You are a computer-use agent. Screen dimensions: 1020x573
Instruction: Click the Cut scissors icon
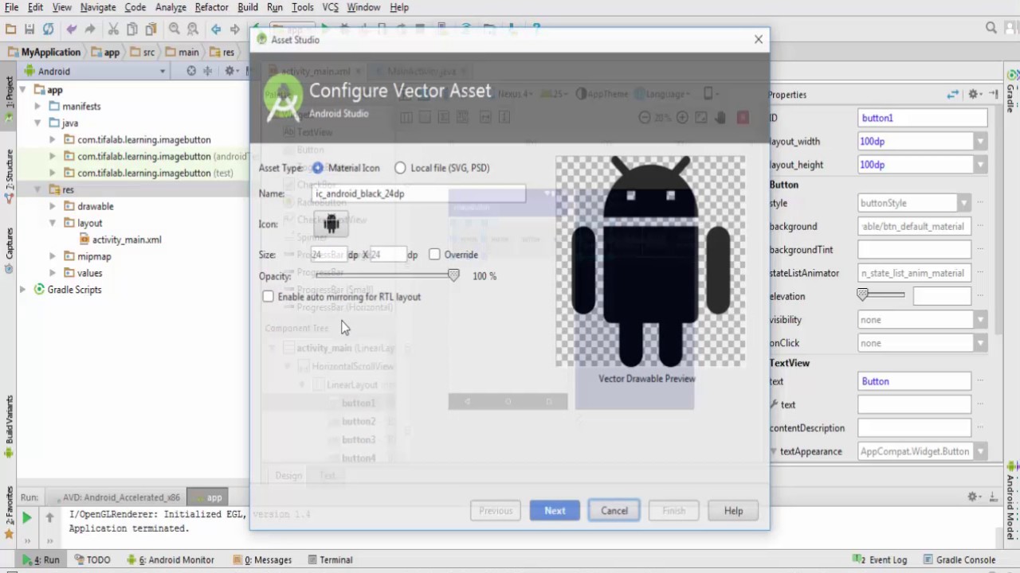click(113, 29)
